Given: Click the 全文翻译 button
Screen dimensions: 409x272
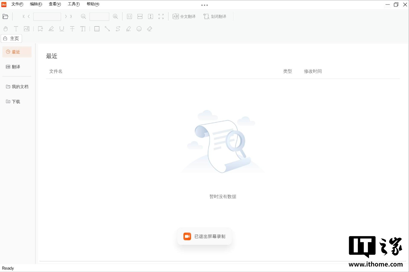Looking at the screenshot, I should [184, 16].
